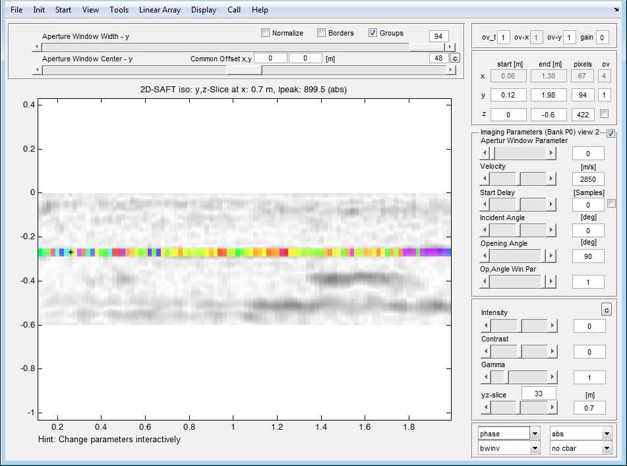Screen dimensions: 627x466
Task: Tick the checkbox in the z row
Action: coord(604,114)
